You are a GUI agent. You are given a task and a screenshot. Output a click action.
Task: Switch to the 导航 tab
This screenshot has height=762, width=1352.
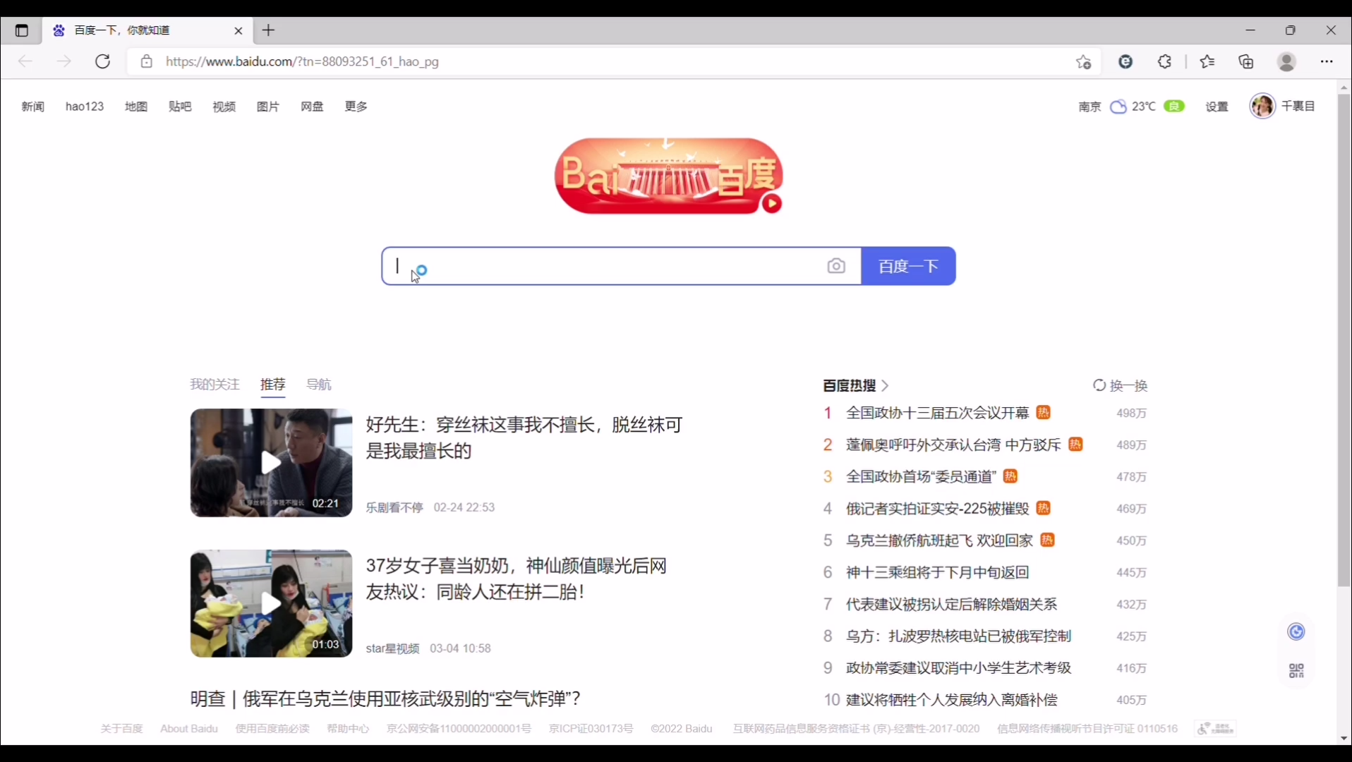pos(319,385)
